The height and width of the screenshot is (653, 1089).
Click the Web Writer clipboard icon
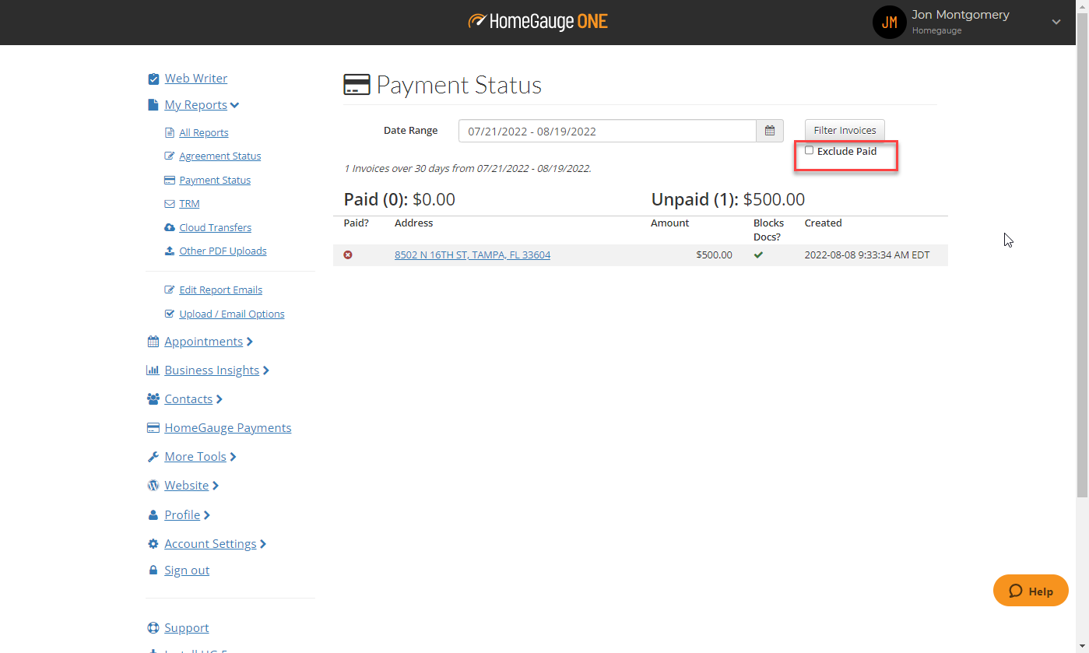point(153,79)
